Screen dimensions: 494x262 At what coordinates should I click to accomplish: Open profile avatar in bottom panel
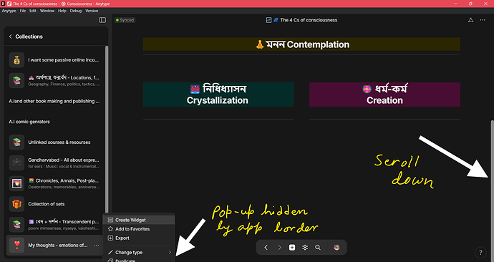pyautogui.click(x=336, y=248)
